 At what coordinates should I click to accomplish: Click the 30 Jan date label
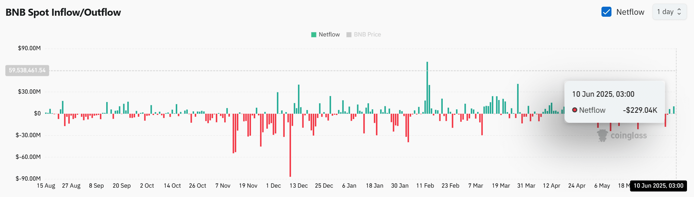[x=400, y=186]
